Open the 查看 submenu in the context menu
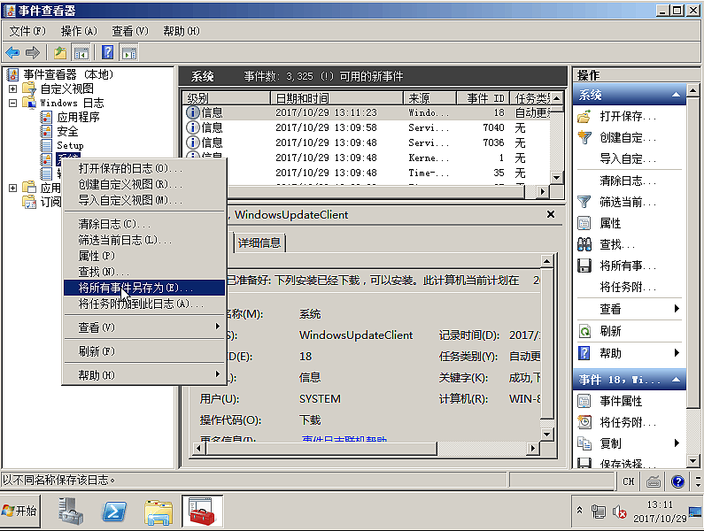 tap(143, 327)
